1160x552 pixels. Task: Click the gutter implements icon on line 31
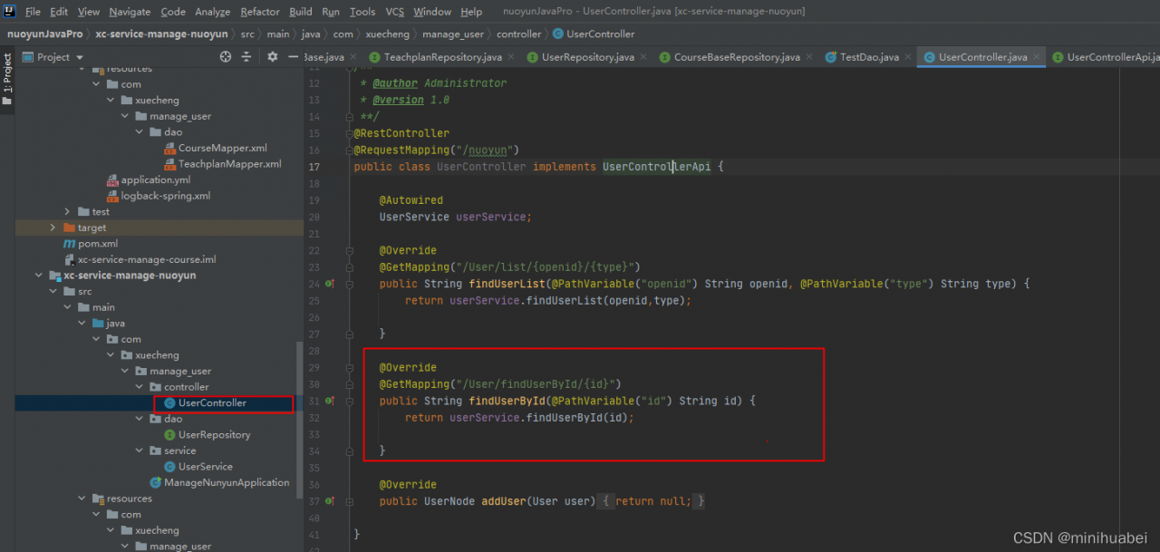pyautogui.click(x=330, y=401)
